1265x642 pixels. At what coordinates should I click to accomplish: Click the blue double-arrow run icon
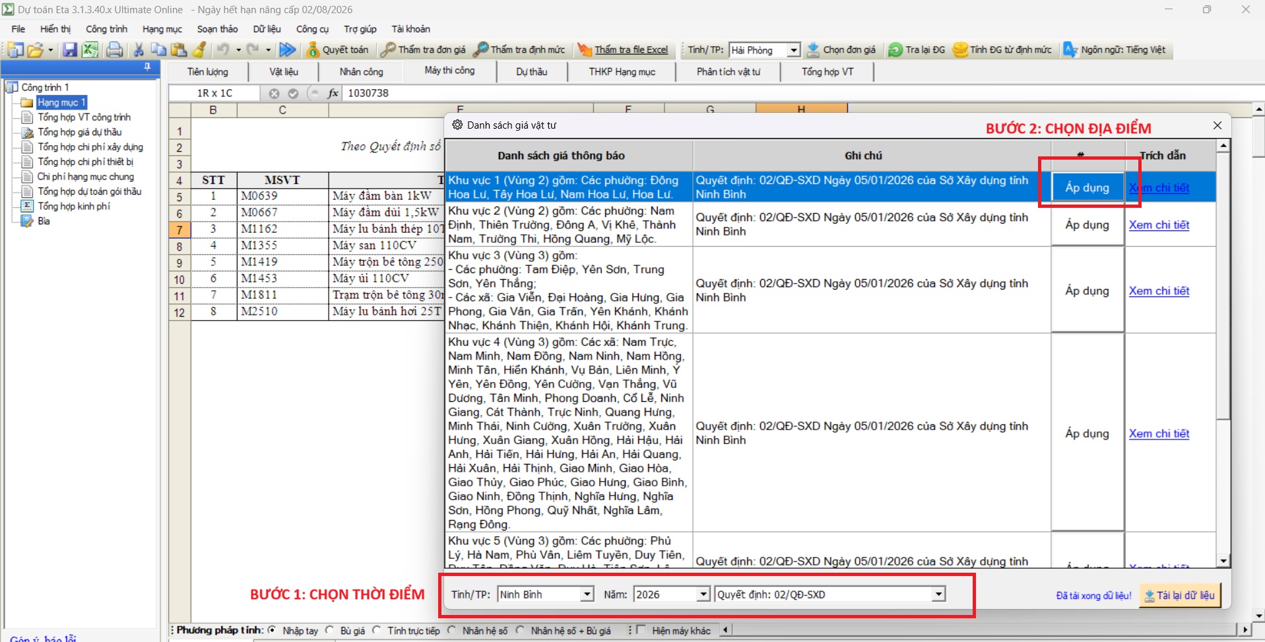(287, 50)
